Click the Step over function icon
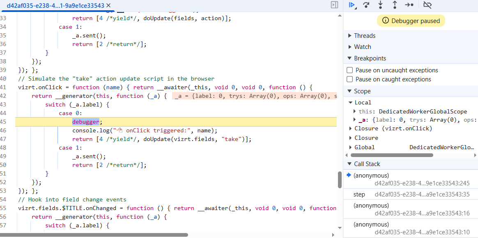Image resolution: width=478 pixels, height=238 pixels. 366,5
